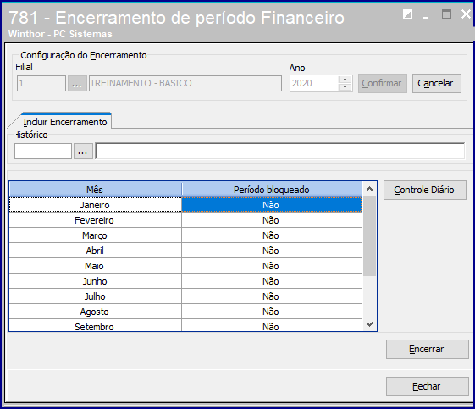
Task: Click the Fechar button
Action: pyautogui.click(x=427, y=387)
